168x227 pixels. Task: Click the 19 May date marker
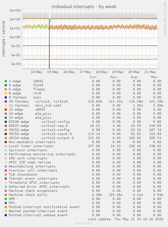118,72
